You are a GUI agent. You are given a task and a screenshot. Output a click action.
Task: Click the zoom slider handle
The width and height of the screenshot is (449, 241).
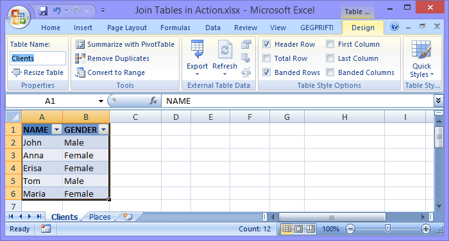coord(387,228)
